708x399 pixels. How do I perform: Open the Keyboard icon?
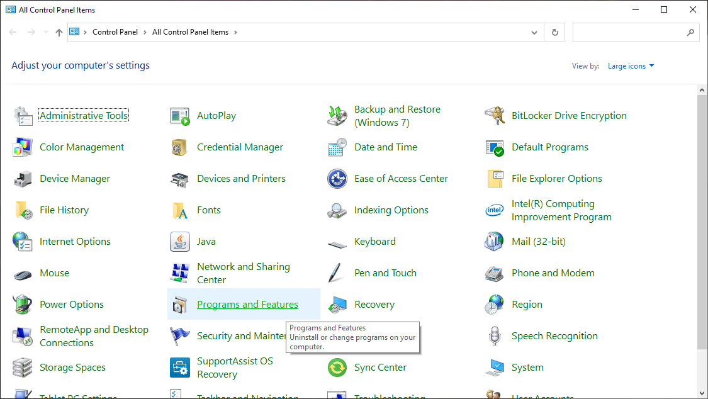point(337,245)
